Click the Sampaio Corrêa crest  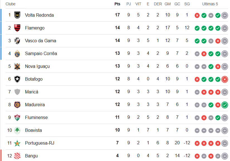[x=17, y=53]
